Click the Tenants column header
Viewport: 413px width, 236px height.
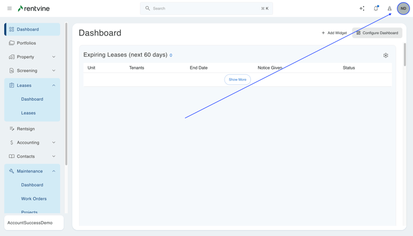point(136,68)
